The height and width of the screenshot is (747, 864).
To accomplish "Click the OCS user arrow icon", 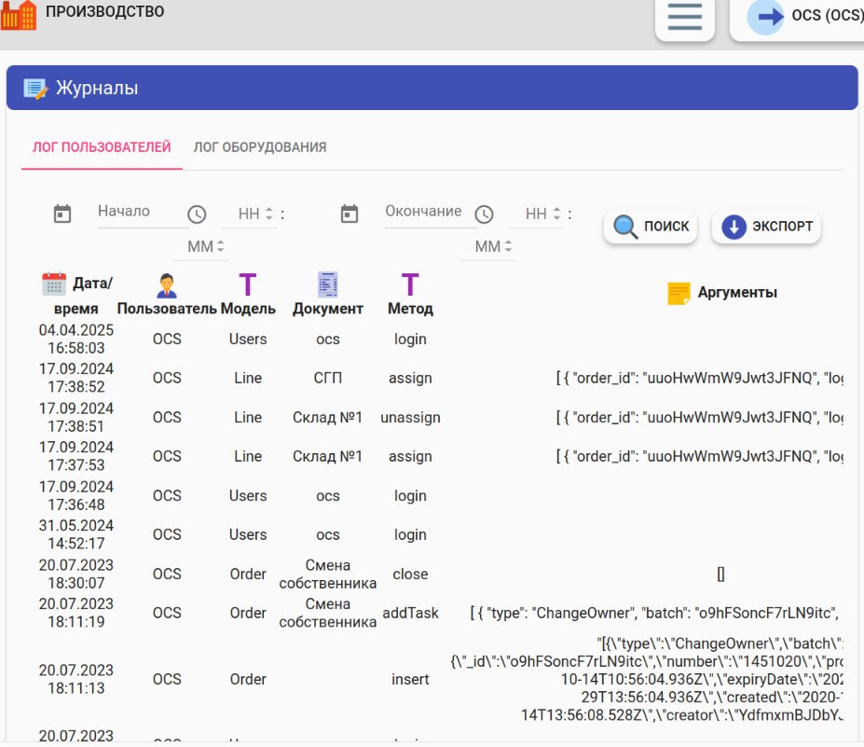I will [x=765, y=17].
